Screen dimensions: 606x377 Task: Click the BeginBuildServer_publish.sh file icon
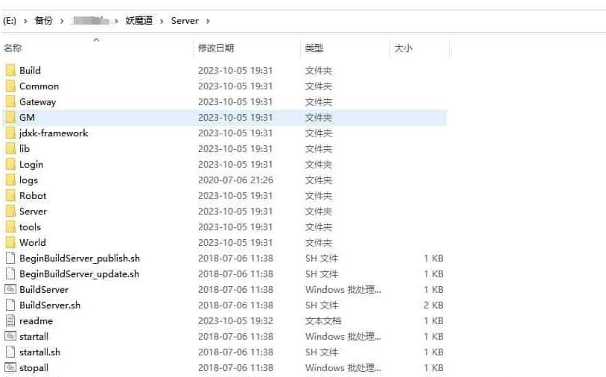11,259
